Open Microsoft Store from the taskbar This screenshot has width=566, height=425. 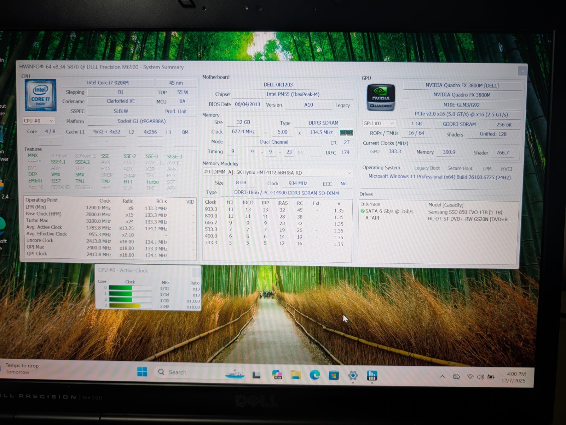334,376
